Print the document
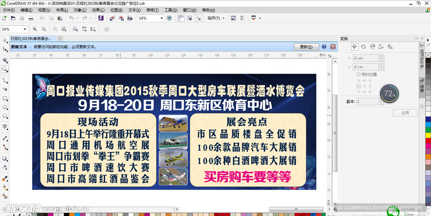431x216 pixels. coord(31,18)
